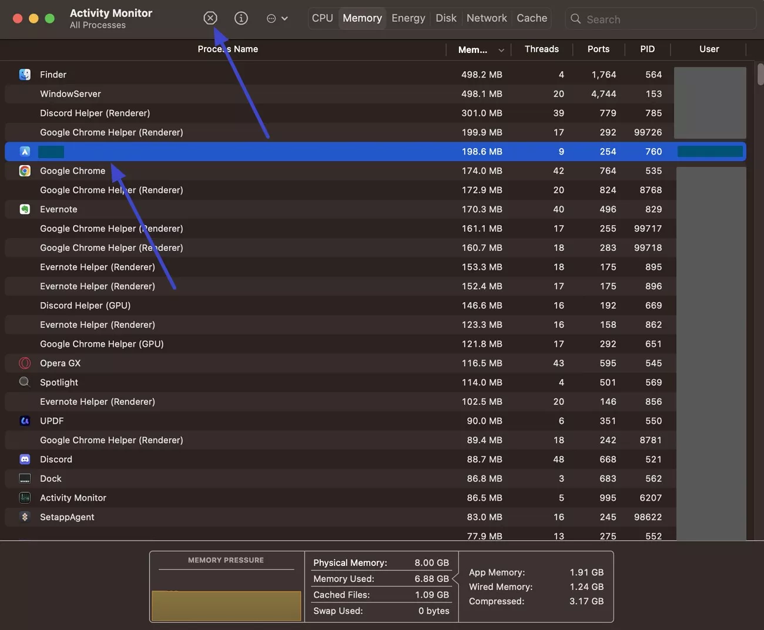The height and width of the screenshot is (630, 764).
Task: Click the Opera GX app icon
Action: click(25, 363)
